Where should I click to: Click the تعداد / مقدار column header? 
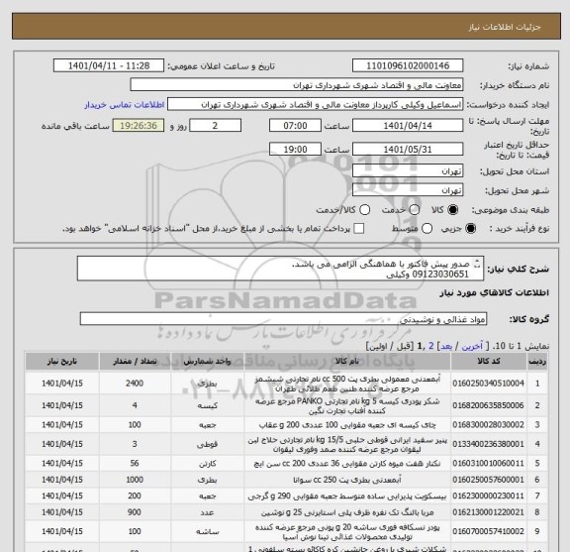coord(135,361)
